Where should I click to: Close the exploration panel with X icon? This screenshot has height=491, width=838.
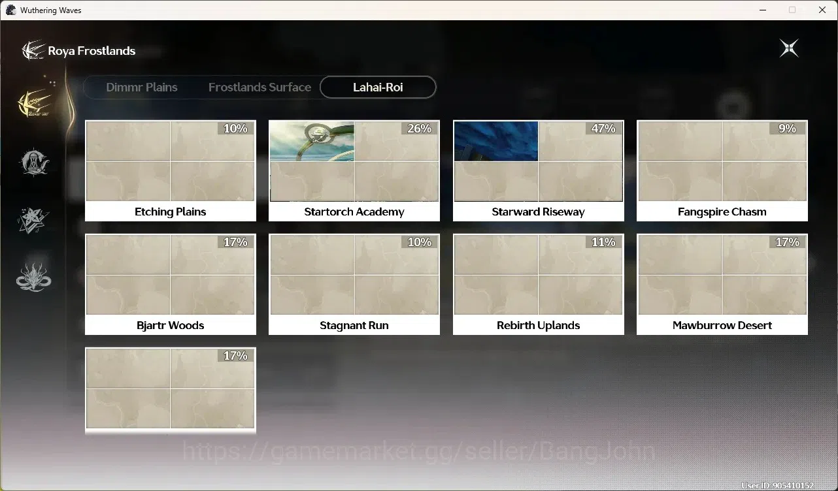pos(789,48)
